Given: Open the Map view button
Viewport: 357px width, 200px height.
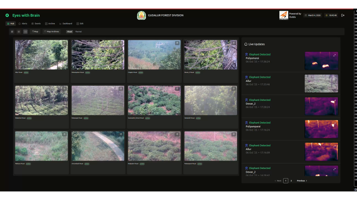Looking at the screenshot, I should pos(35,32).
